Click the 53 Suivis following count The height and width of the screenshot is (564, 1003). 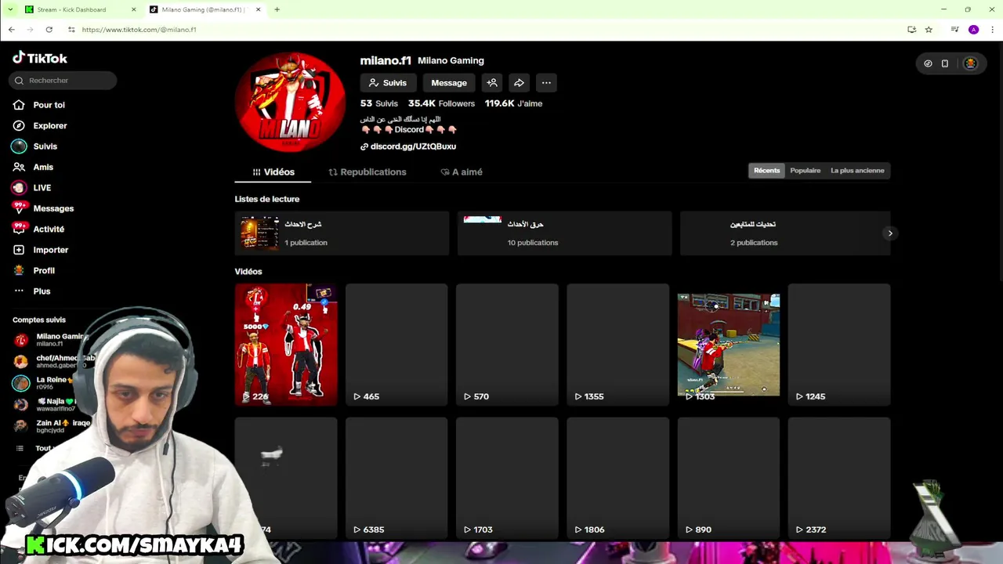[379, 103]
